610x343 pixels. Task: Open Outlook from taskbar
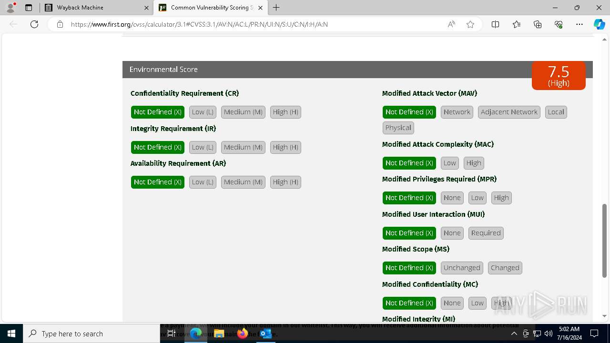pyautogui.click(x=265, y=333)
